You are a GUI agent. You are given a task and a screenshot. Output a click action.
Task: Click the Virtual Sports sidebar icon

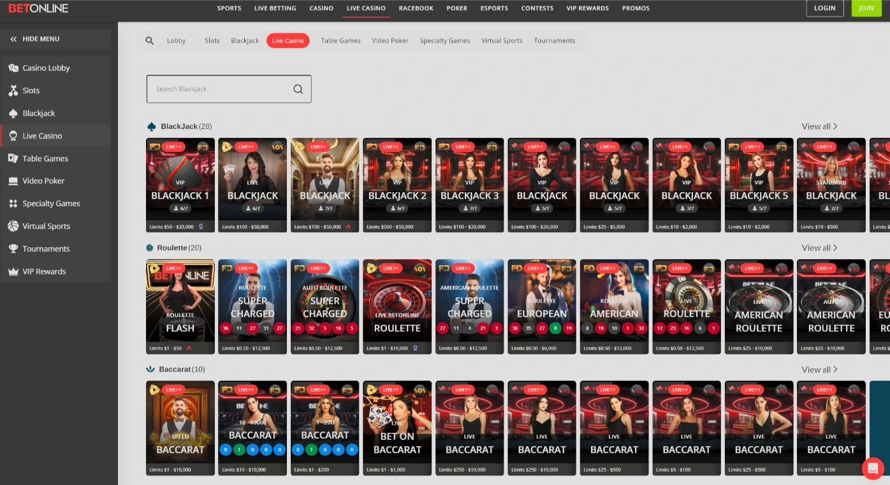[14, 226]
